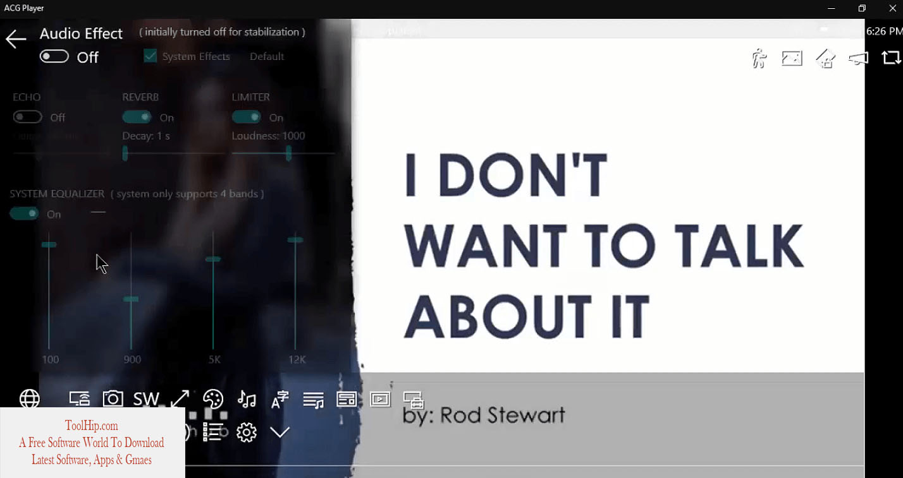Click the ECHO section label
This screenshot has width=903, height=478.
click(x=27, y=97)
